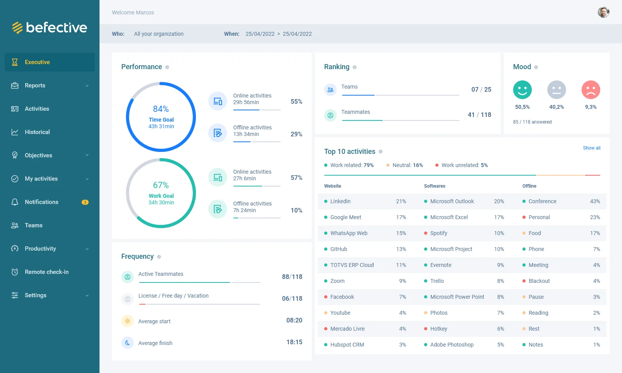Expand the Settings sidebar chevron
Image resolution: width=622 pixels, height=373 pixels.
(x=87, y=295)
